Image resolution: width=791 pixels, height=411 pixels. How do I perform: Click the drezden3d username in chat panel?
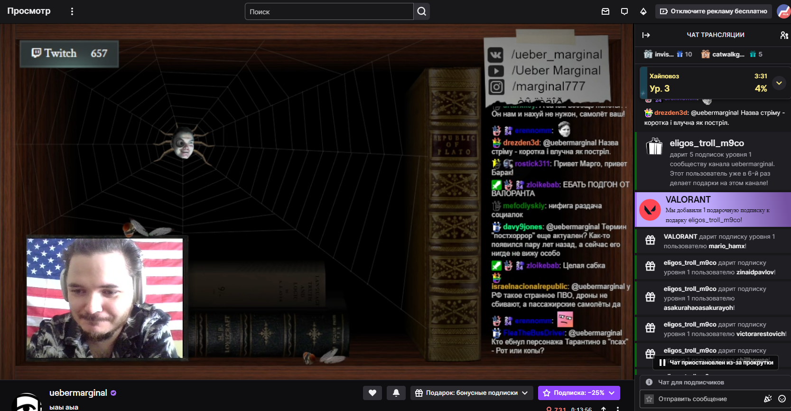pos(671,113)
